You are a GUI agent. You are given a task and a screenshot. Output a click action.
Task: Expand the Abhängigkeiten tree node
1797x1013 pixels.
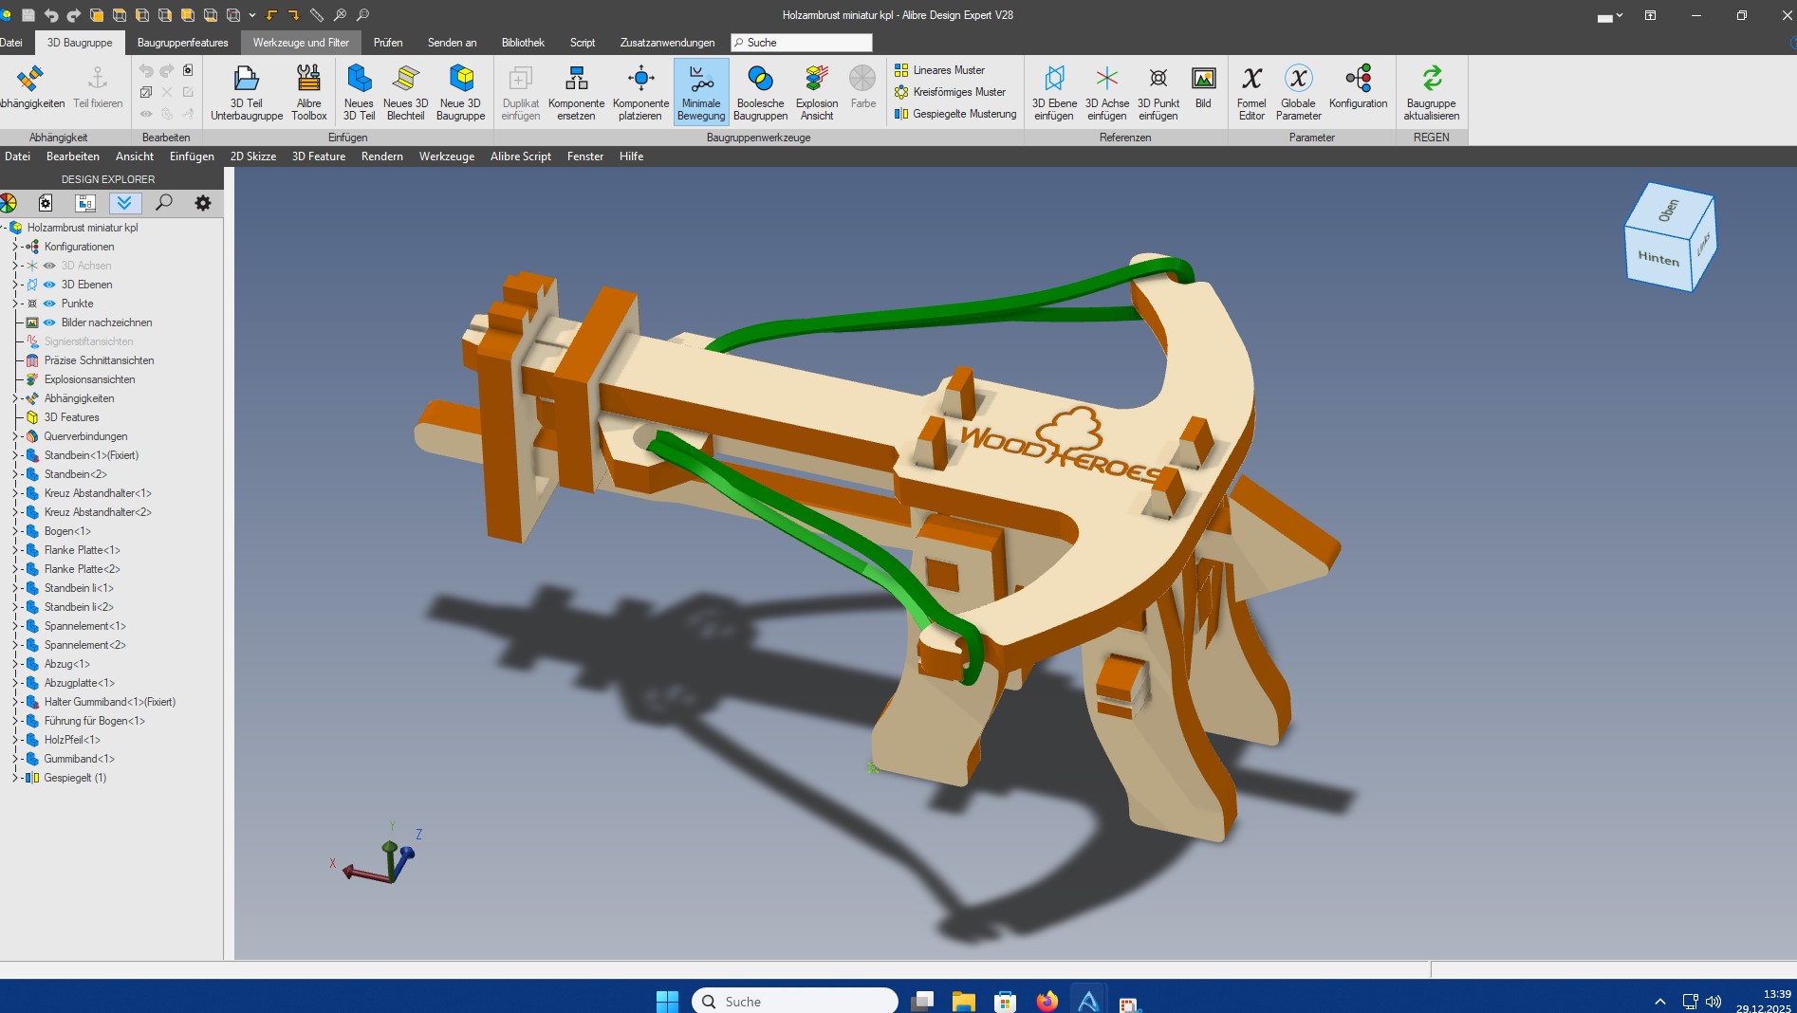click(15, 398)
